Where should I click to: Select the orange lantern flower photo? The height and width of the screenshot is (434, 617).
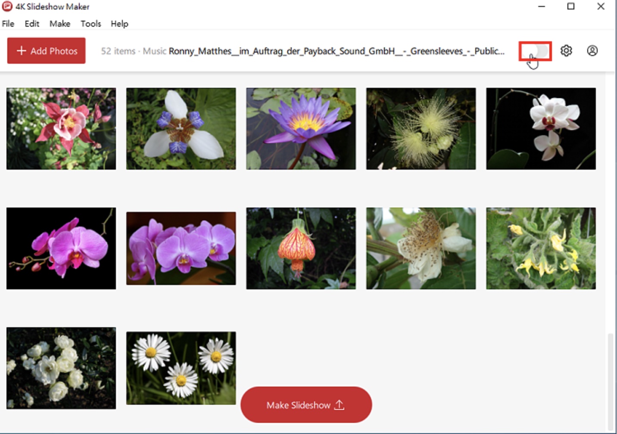point(301,248)
